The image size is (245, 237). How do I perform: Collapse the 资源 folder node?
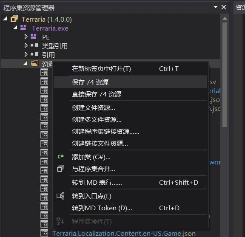pos(26,63)
